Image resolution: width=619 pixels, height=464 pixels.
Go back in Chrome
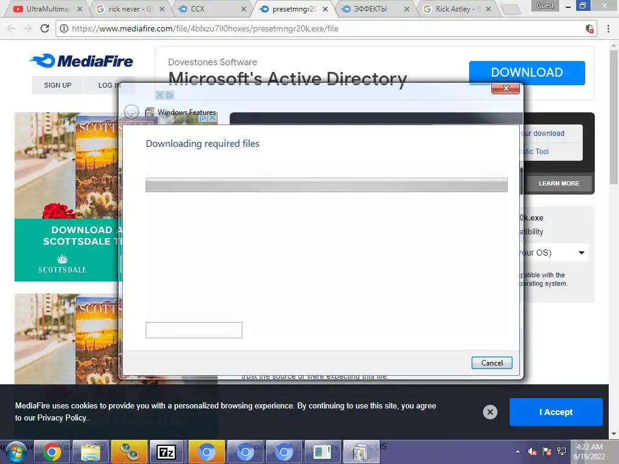(11, 28)
